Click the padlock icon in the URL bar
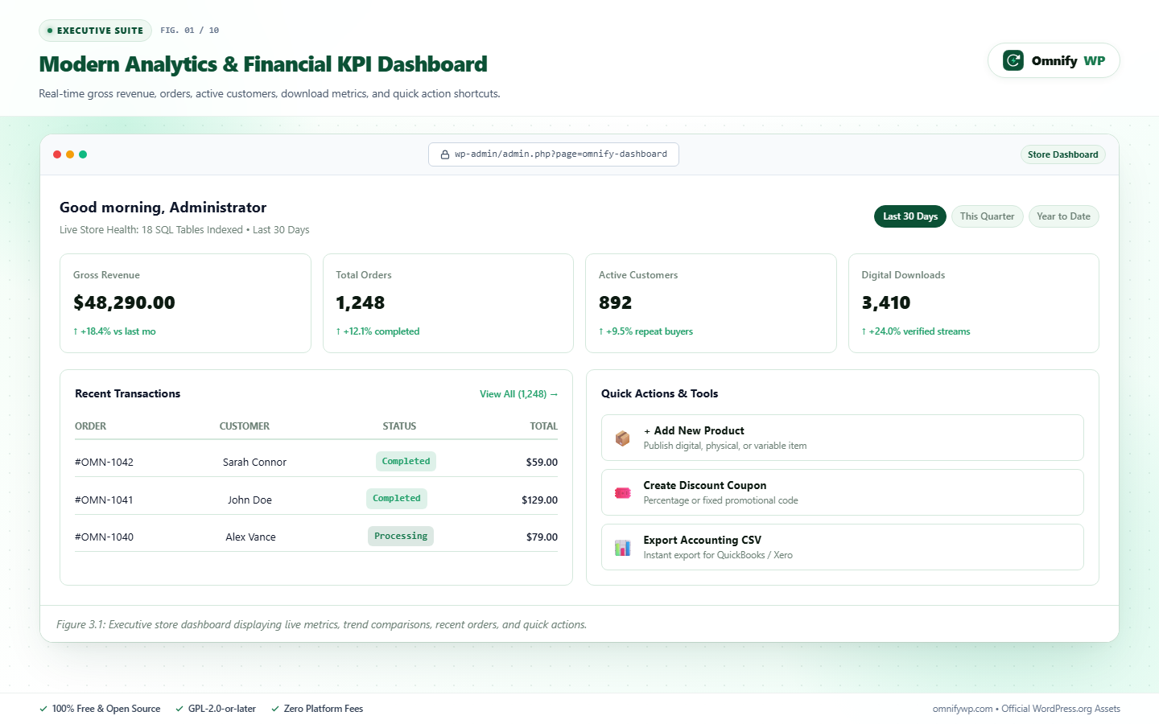The height and width of the screenshot is (724, 1159). pos(444,154)
